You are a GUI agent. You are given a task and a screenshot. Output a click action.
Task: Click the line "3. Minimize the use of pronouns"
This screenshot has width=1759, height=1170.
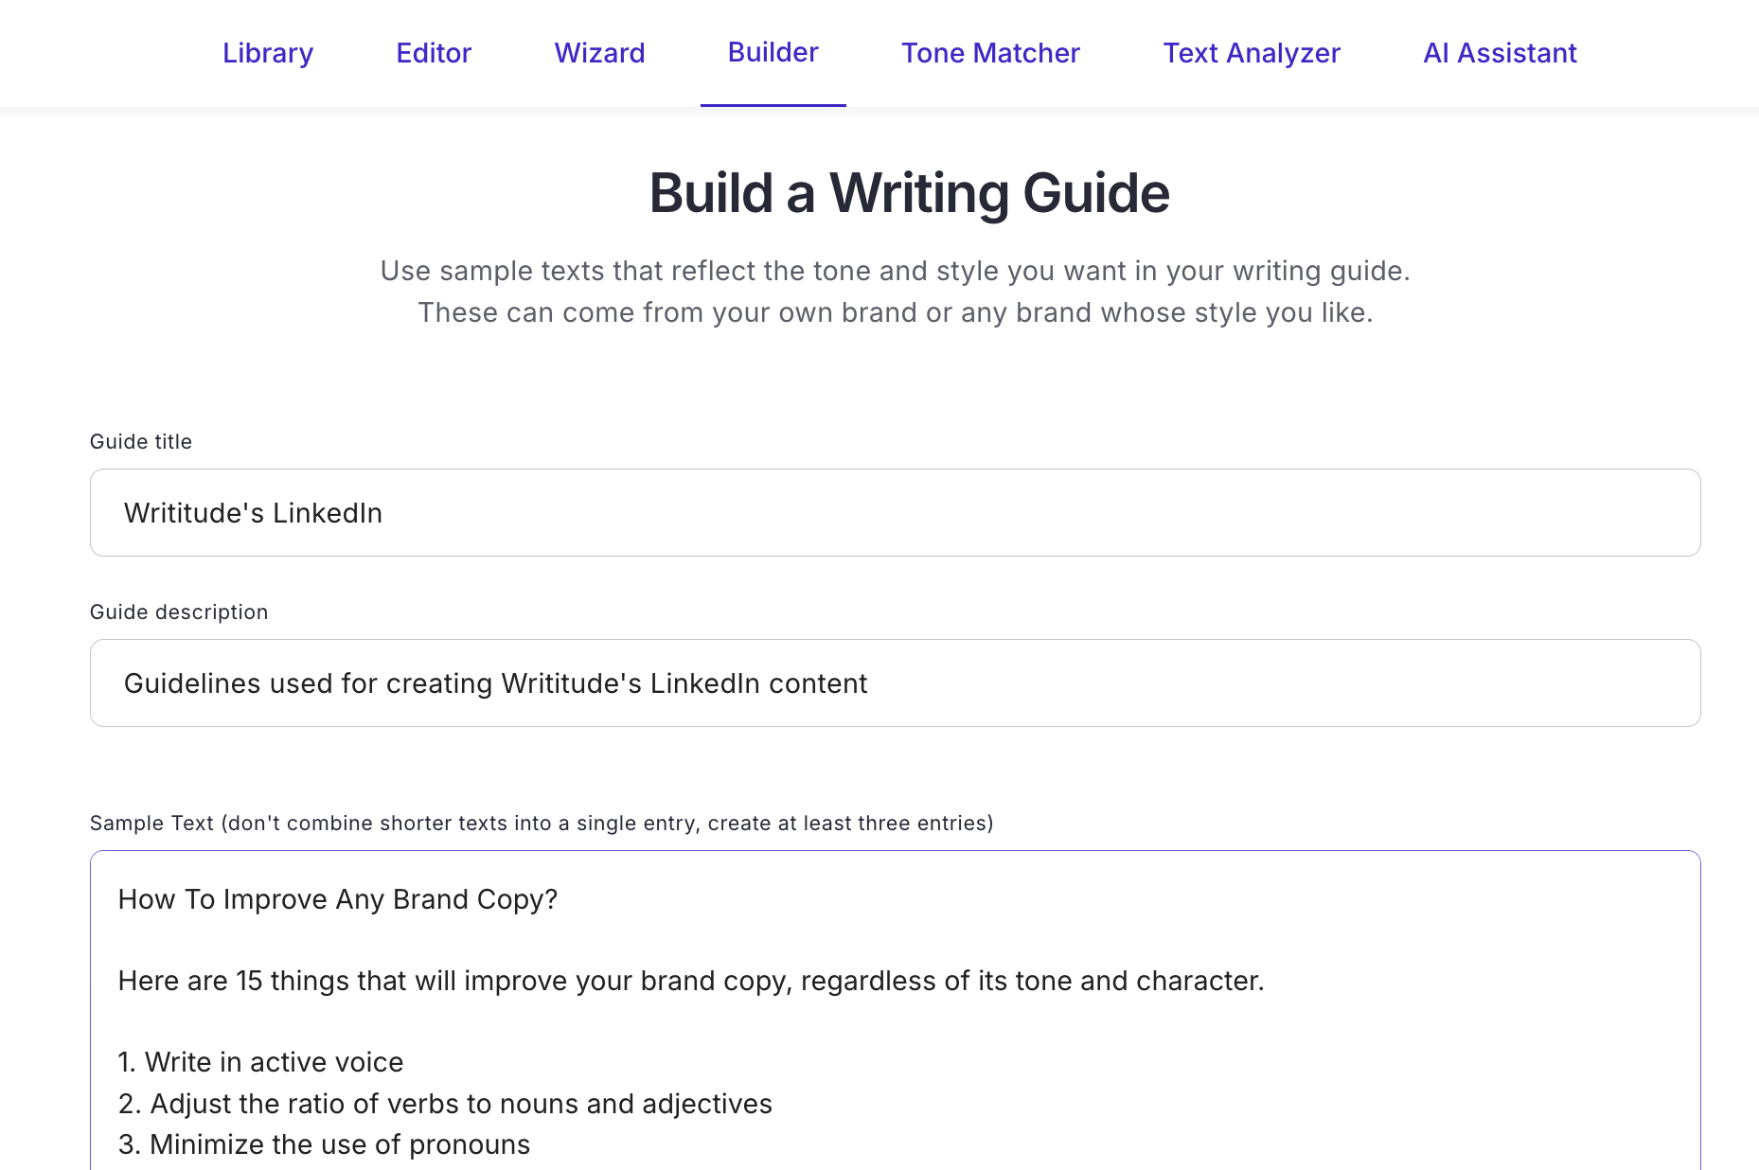coord(325,1144)
